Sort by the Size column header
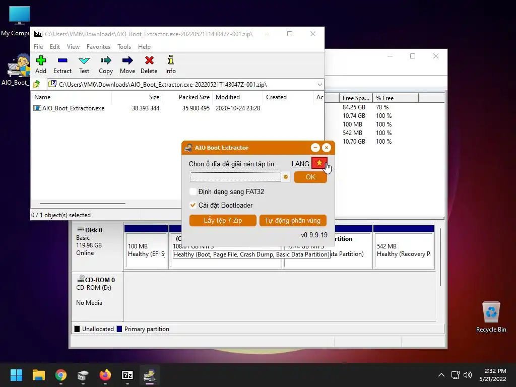Image resolution: width=516 pixels, height=387 pixels. pos(137,97)
